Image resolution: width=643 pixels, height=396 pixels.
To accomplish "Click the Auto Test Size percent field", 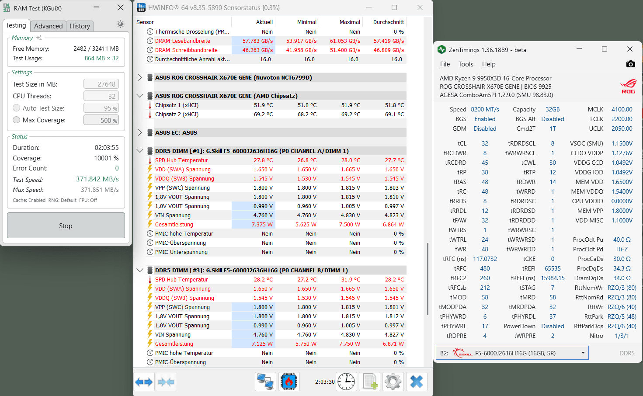I will 101,108.
